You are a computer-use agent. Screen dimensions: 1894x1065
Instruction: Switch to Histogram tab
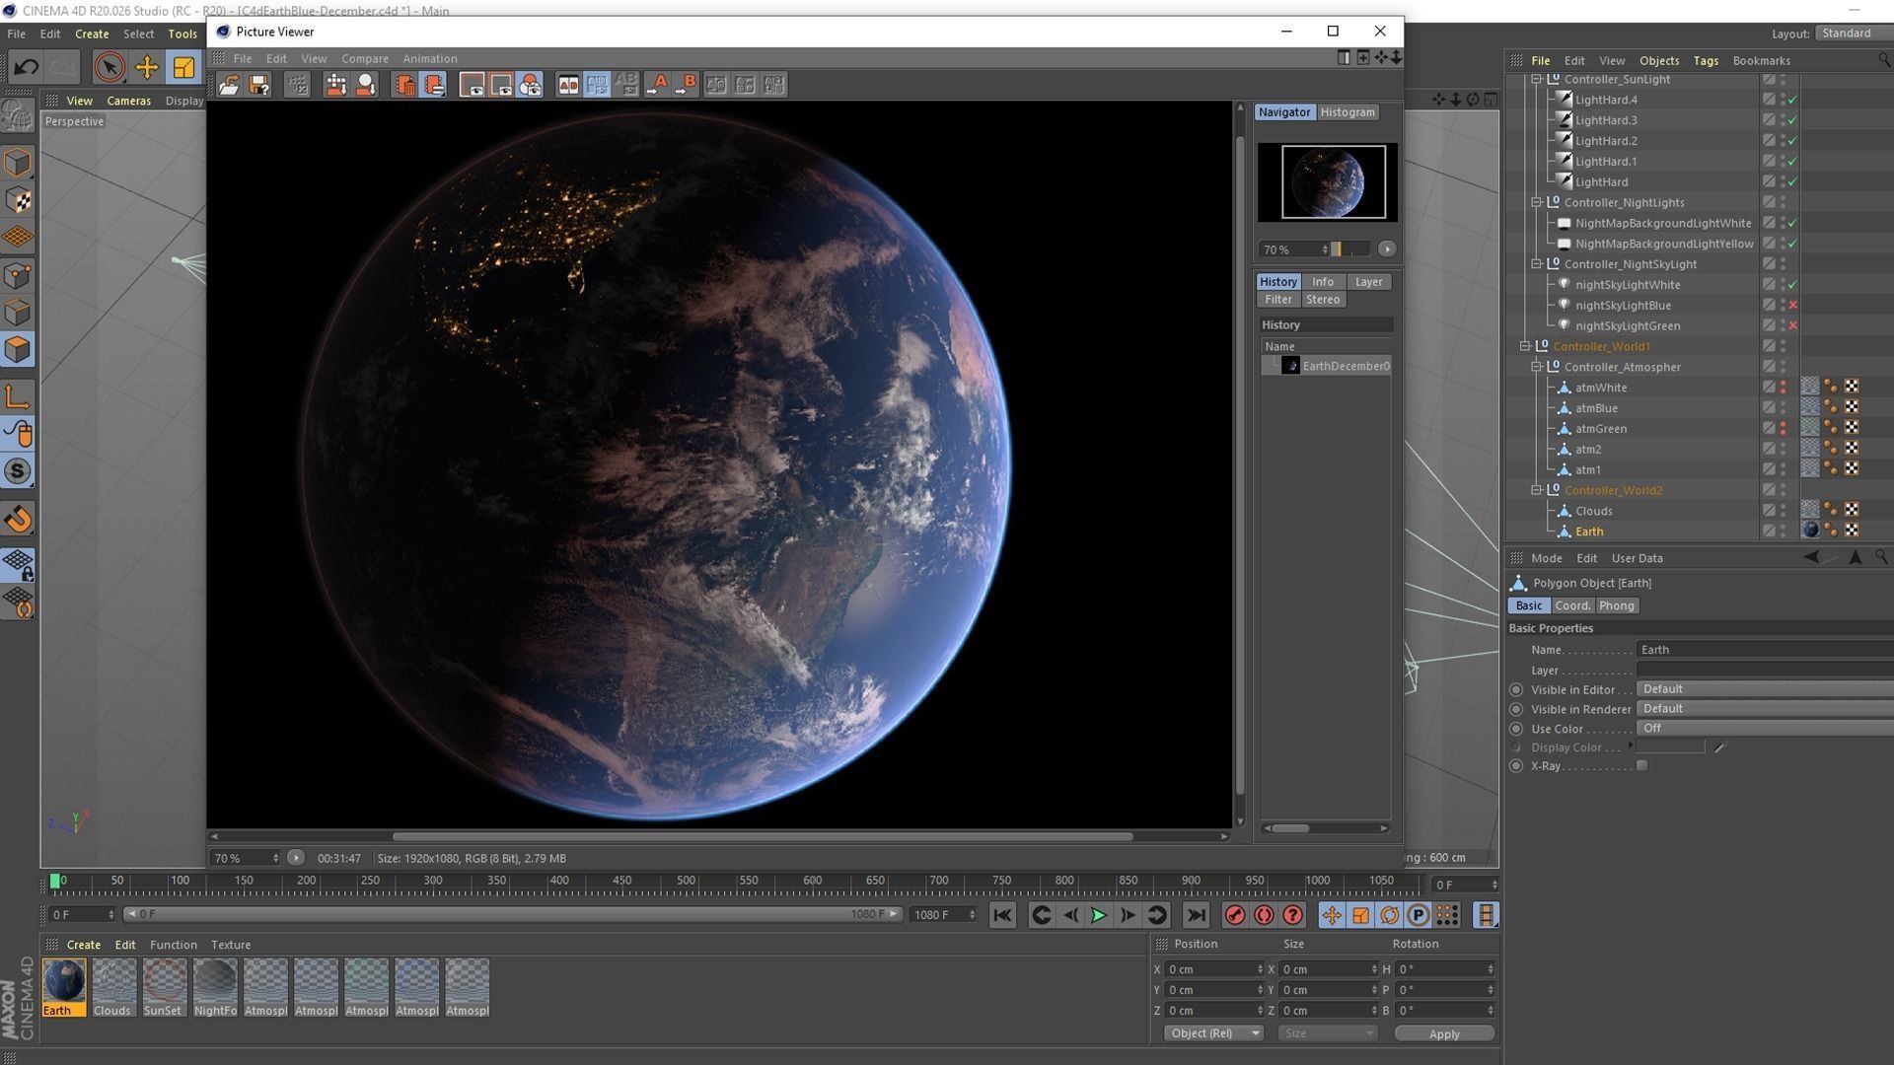tap(1348, 112)
